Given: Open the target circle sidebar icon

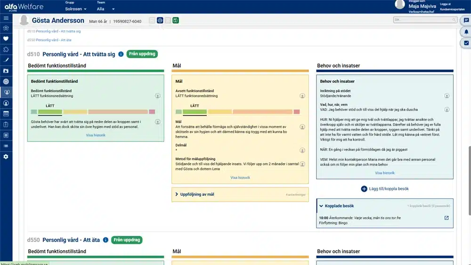Looking at the screenshot, I should [6, 82].
